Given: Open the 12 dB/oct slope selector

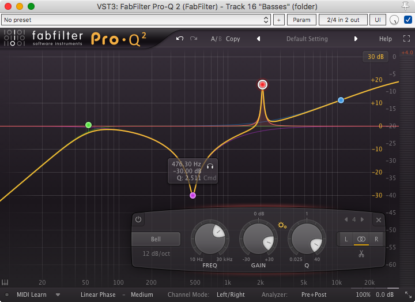Looking at the screenshot, I should click(x=156, y=253).
